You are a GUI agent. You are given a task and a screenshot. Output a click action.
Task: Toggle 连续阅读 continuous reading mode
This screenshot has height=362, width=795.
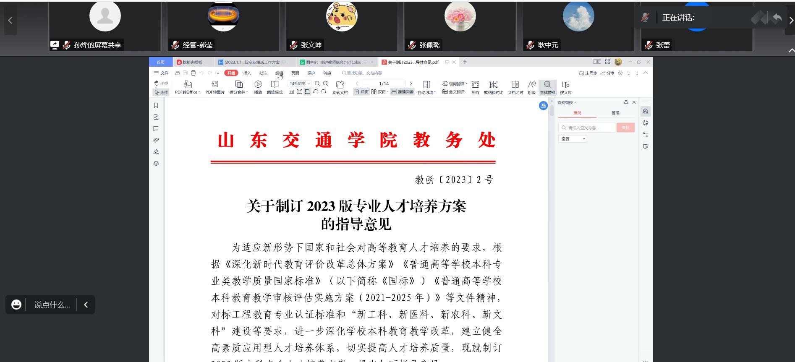click(x=402, y=92)
